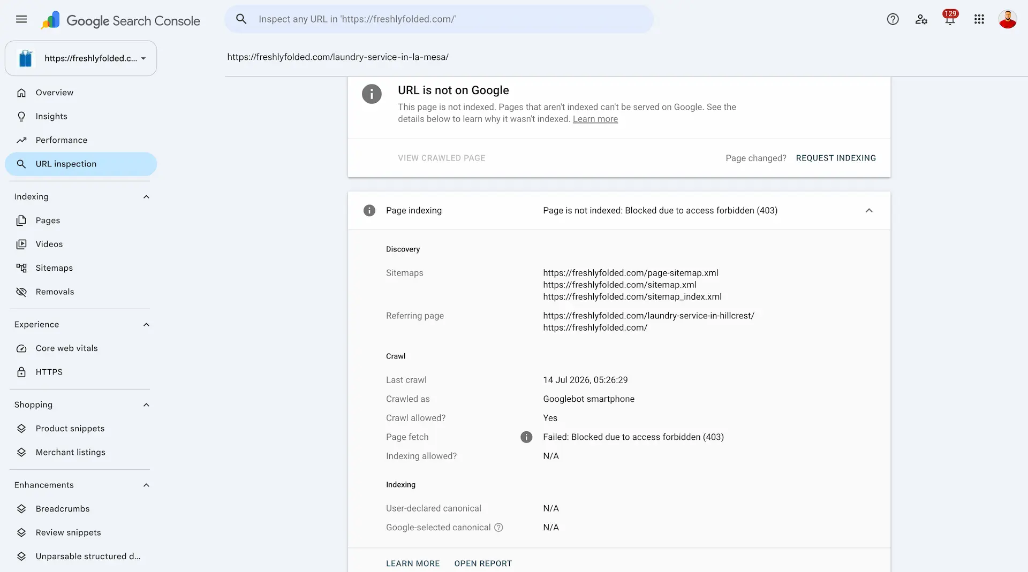The width and height of the screenshot is (1028, 572).
Task: Open notifications bell with 129 badge
Action: pyautogui.click(x=950, y=19)
